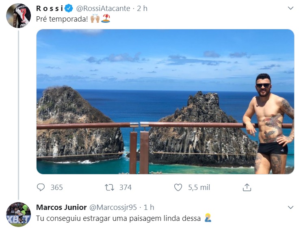Visit the @RossiAtacante handle
The image size is (299, 229).
point(103,9)
